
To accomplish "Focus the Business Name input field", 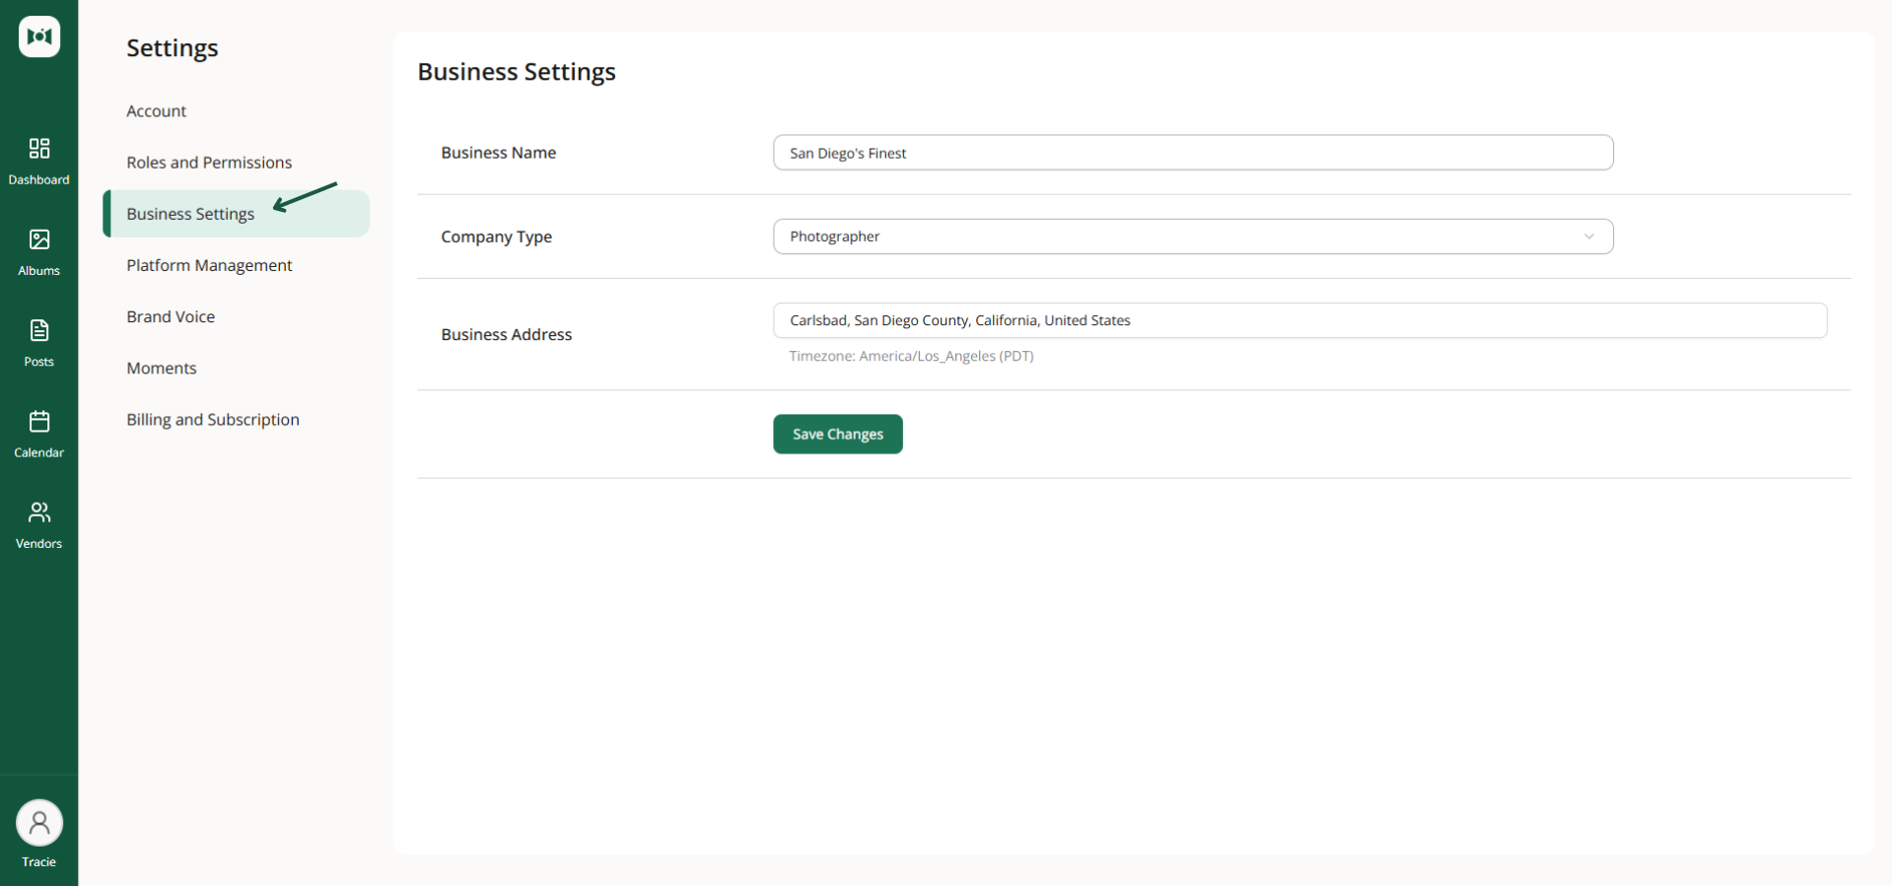I will [x=1193, y=153].
